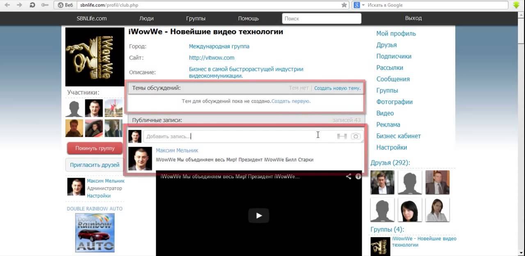Open the http://vitwow.com link
525x256 pixels.
tap(212, 58)
